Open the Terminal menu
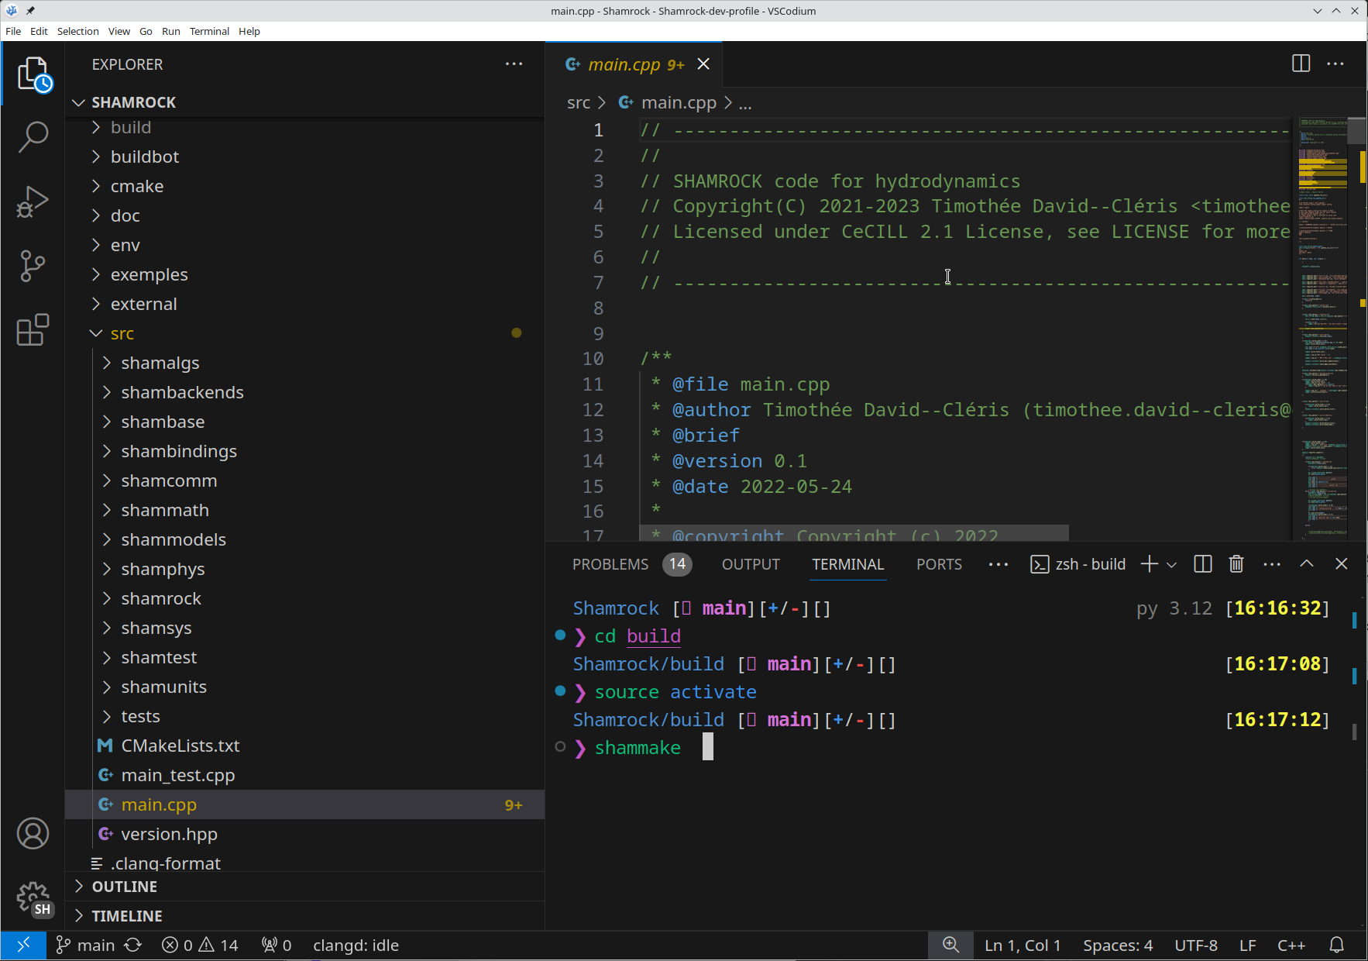 point(209,31)
